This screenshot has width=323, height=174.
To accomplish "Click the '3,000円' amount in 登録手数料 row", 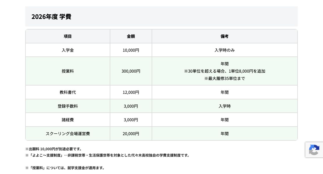I will point(131,106).
